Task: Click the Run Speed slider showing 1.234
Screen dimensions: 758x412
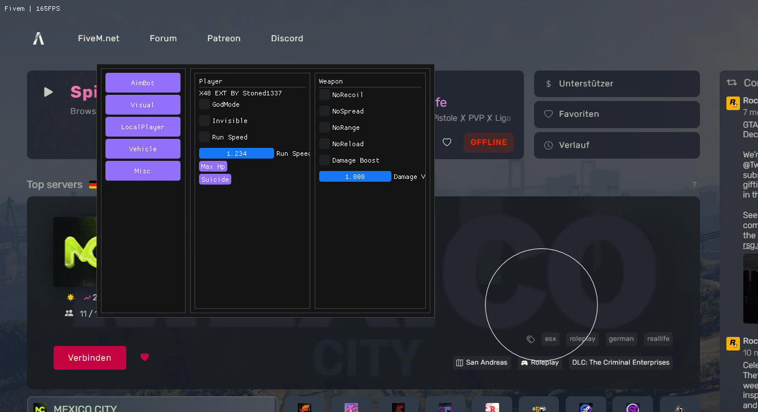Action: [236, 154]
